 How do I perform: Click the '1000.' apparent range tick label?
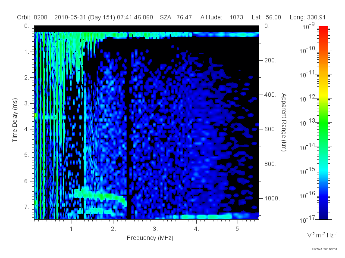click(272, 198)
